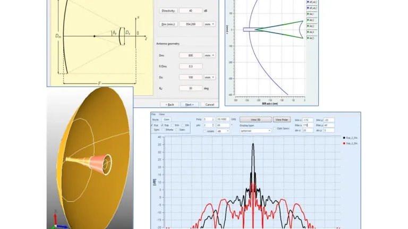
Task: Click the Dm 800 value field
Action: (x=191, y=55)
